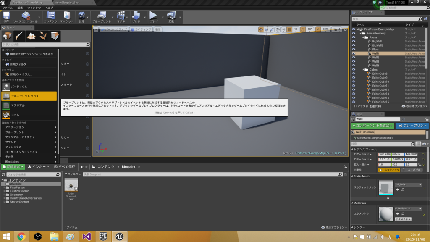Open the Edit menu

point(20,8)
